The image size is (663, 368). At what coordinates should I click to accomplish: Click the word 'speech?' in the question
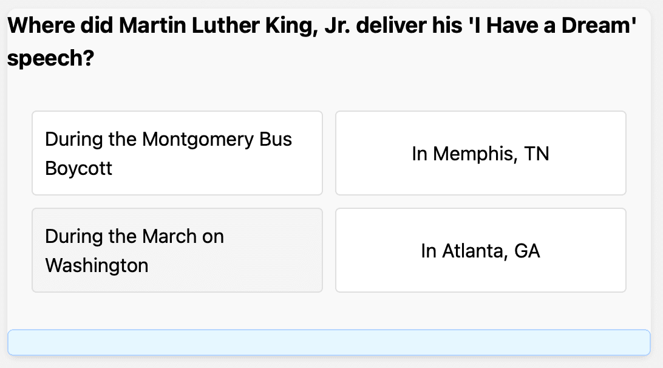(x=49, y=59)
